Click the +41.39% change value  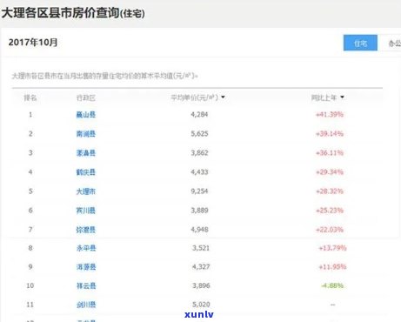330,115
